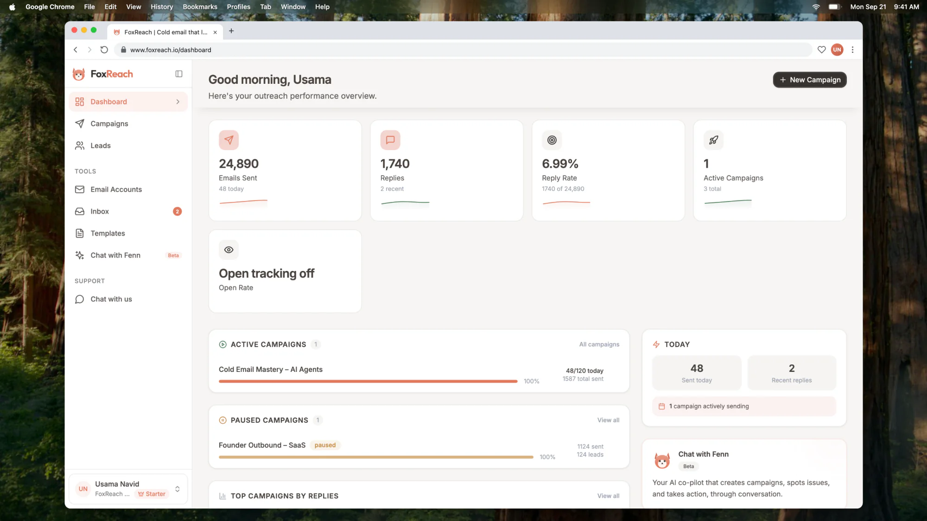Click the Beta badge in Chat with Fenn card
The width and height of the screenshot is (927, 521).
(x=688, y=466)
